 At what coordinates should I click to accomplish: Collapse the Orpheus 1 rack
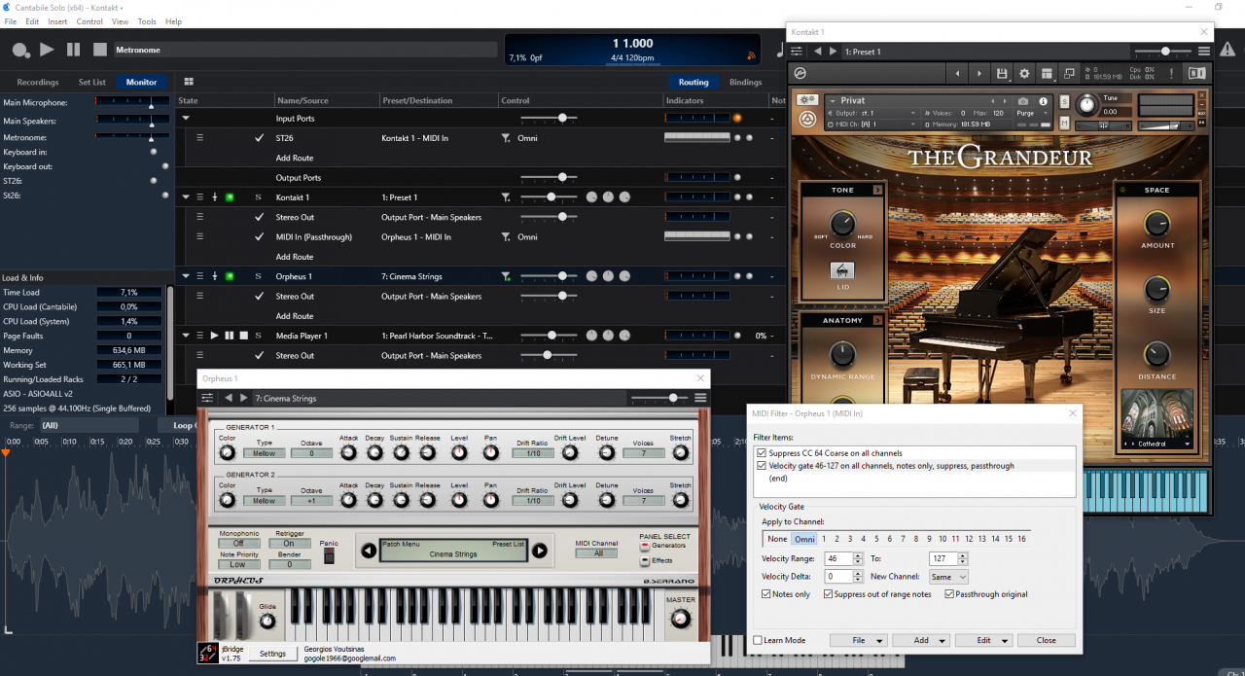point(186,276)
